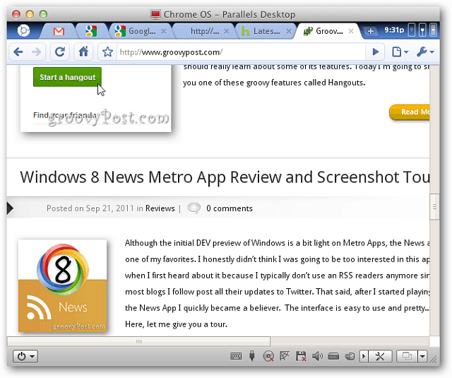This screenshot has width=452, height=378.
Task: Close the Lates... tab
Action: click(x=289, y=31)
